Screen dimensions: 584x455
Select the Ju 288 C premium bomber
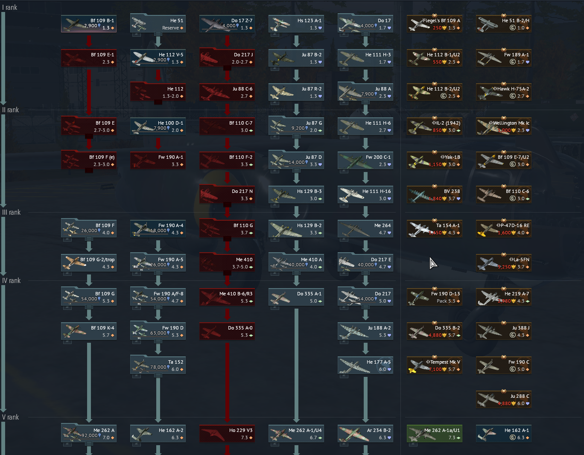click(x=504, y=400)
